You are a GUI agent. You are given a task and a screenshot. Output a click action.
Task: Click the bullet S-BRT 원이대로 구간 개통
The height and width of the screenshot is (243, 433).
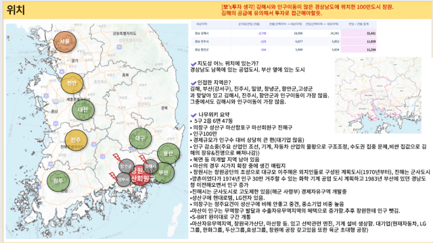click(x=220, y=217)
